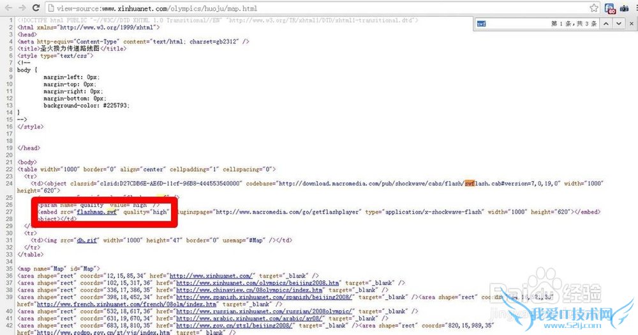Image resolution: width=638 pixels, height=335 pixels.
Task: Click the find box containing swf
Action: point(512,24)
